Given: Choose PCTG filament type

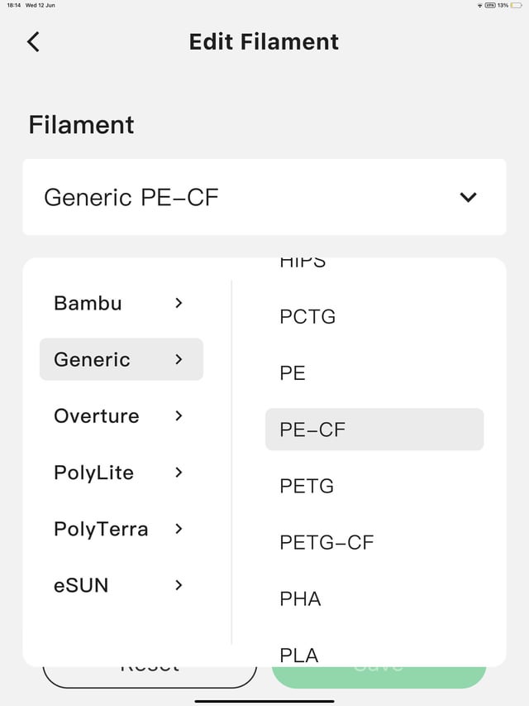Looking at the screenshot, I should tap(307, 316).
